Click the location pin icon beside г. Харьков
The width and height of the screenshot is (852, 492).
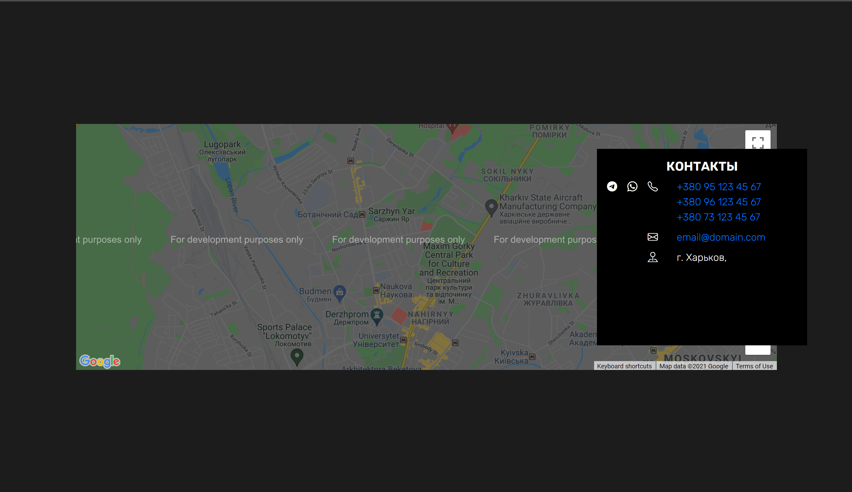pyautogui.click(x=652, y=257)
